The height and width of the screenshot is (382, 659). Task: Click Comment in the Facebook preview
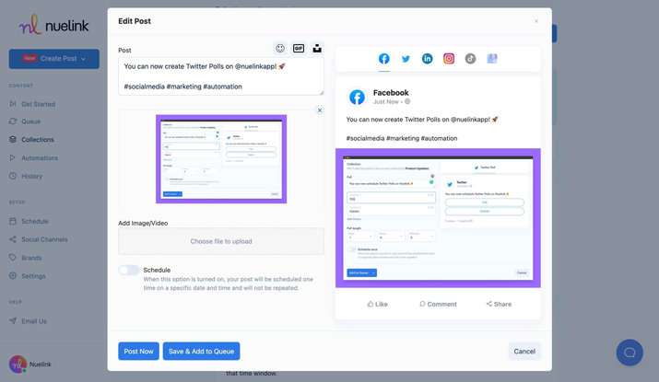[438, 304]
